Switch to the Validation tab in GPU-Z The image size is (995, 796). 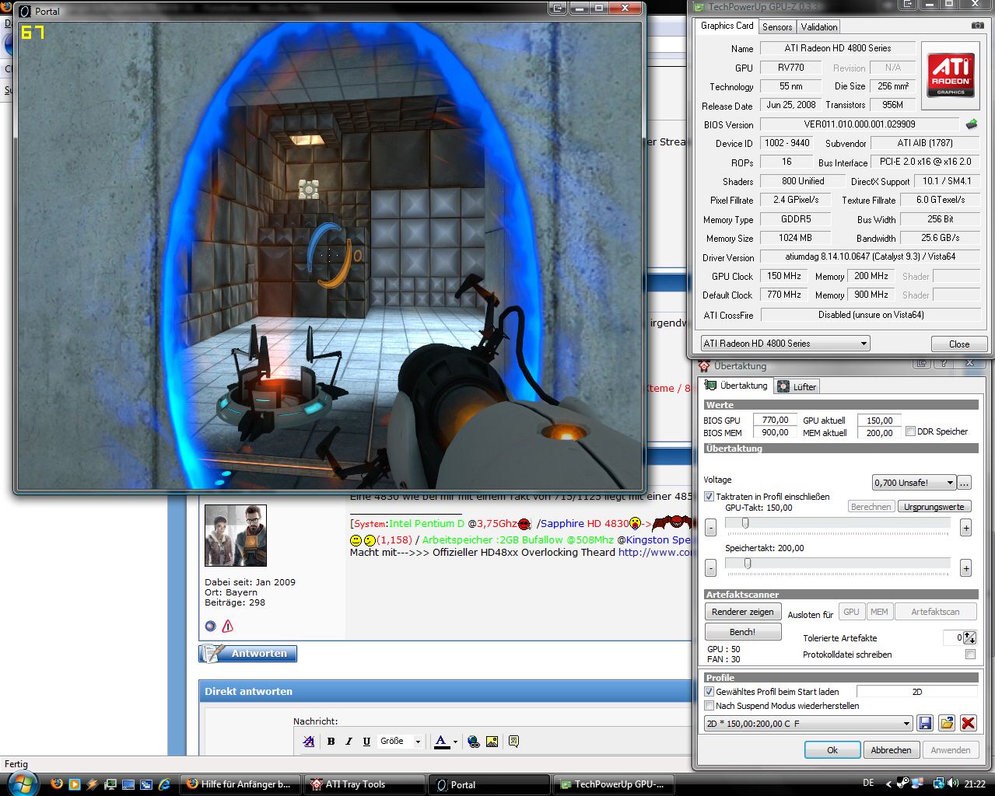819,26
